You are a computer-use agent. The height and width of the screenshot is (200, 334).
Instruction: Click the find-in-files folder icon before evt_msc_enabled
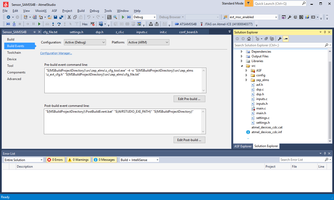[225, 17]
